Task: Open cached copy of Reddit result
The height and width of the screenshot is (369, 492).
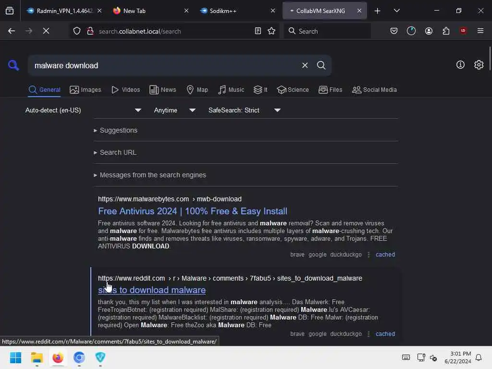Action: 385,334
